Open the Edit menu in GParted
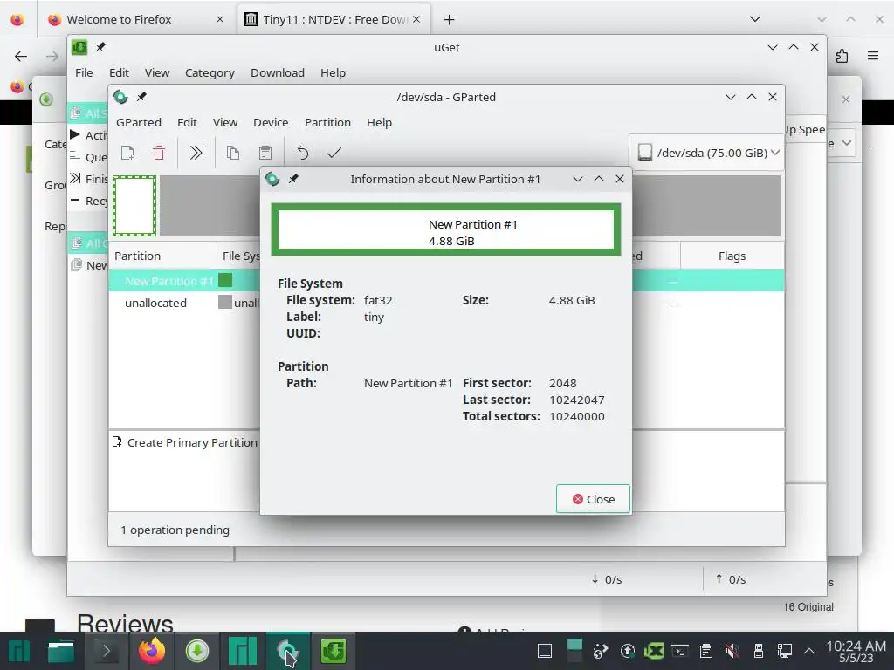This screenshot has width=894, height=670. point(187,122)
